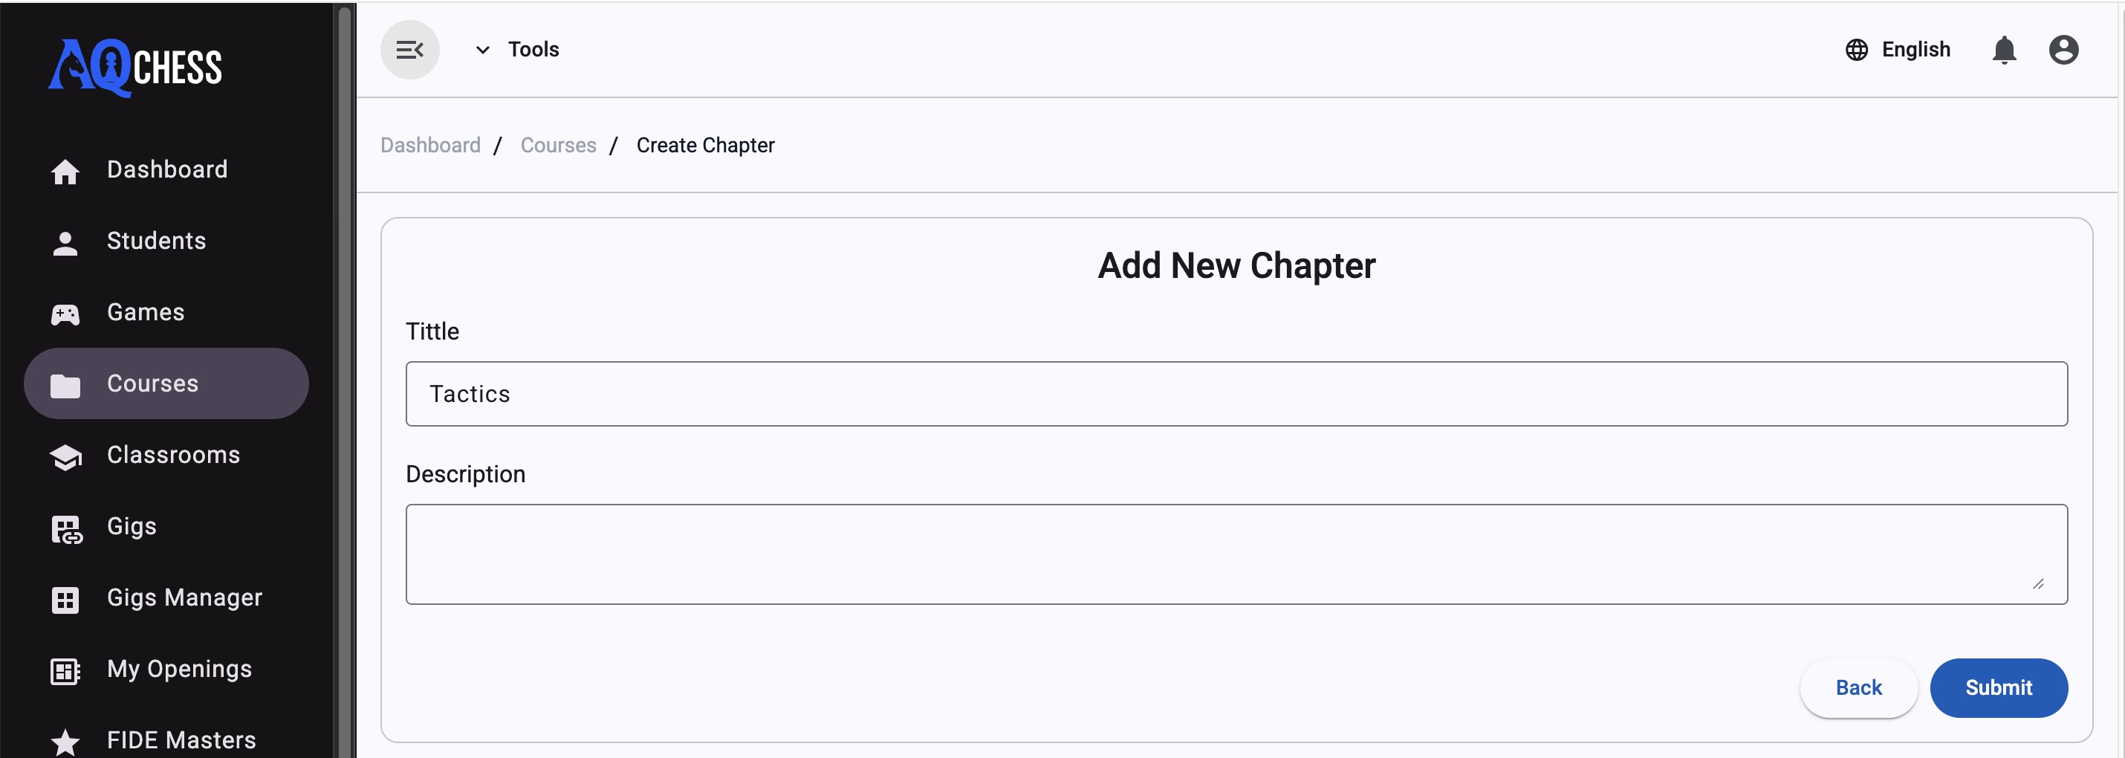Click the Dashboard home icon in the sidebar
Image resolution: width=2125 pixels, height=758 pixels.
coord(65,171)
